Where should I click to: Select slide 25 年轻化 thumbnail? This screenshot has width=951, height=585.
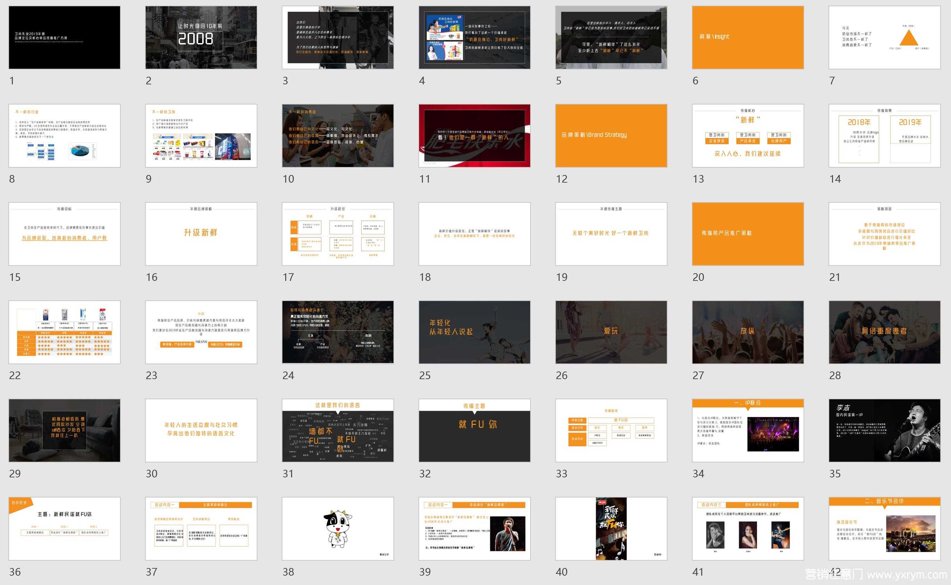(474, 332)
